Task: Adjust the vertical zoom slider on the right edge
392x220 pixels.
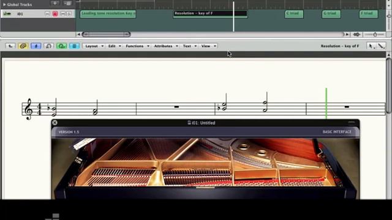Action: tap(389, 16)
